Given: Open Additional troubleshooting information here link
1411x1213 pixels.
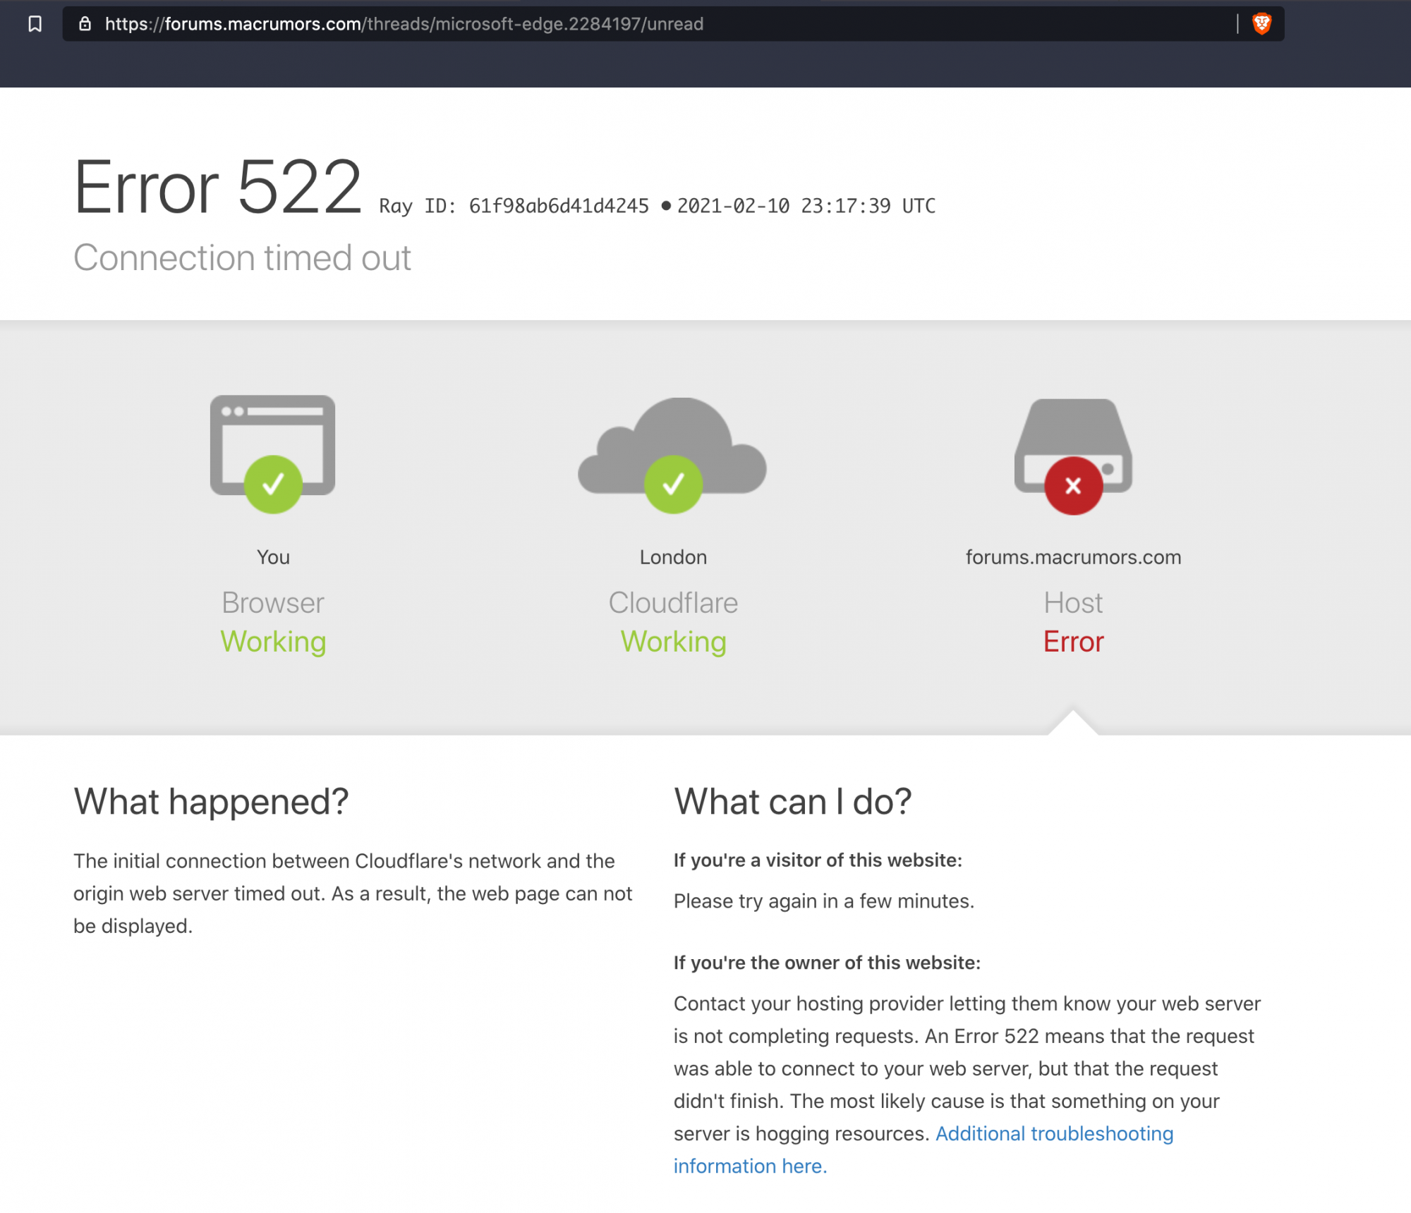Looking at the screenshot, I should click(923, 1150).
